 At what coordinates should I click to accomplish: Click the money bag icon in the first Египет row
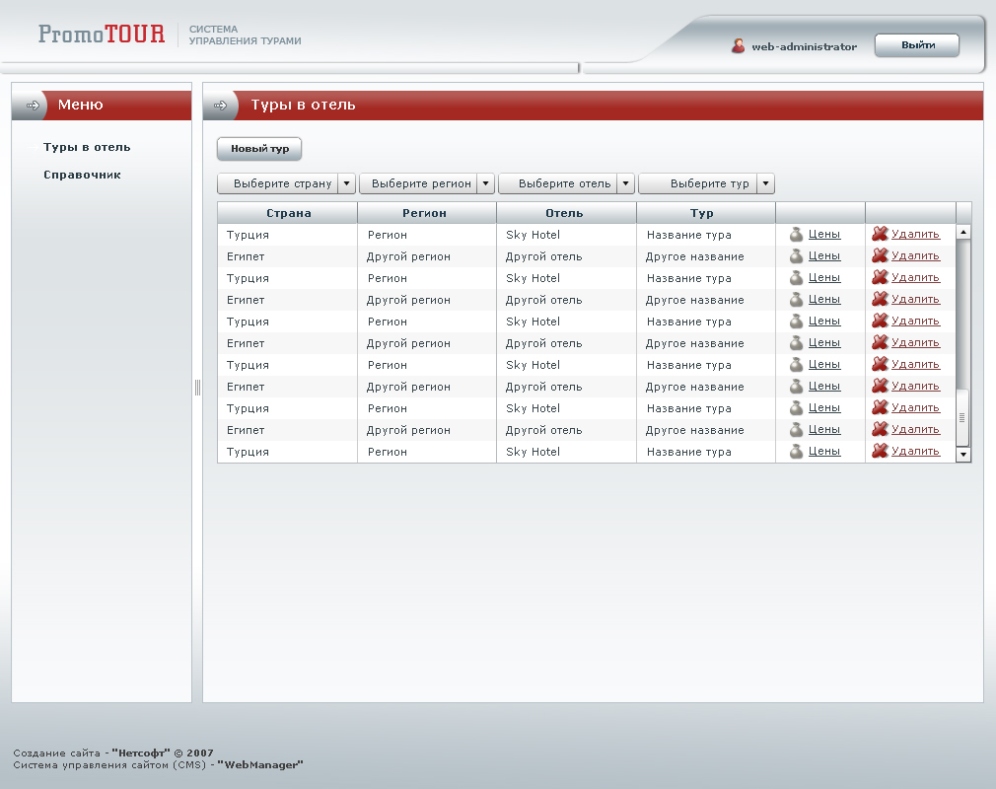click(796, 256)
